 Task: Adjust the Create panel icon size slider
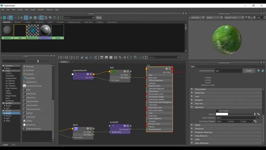(x=38, y=61)
